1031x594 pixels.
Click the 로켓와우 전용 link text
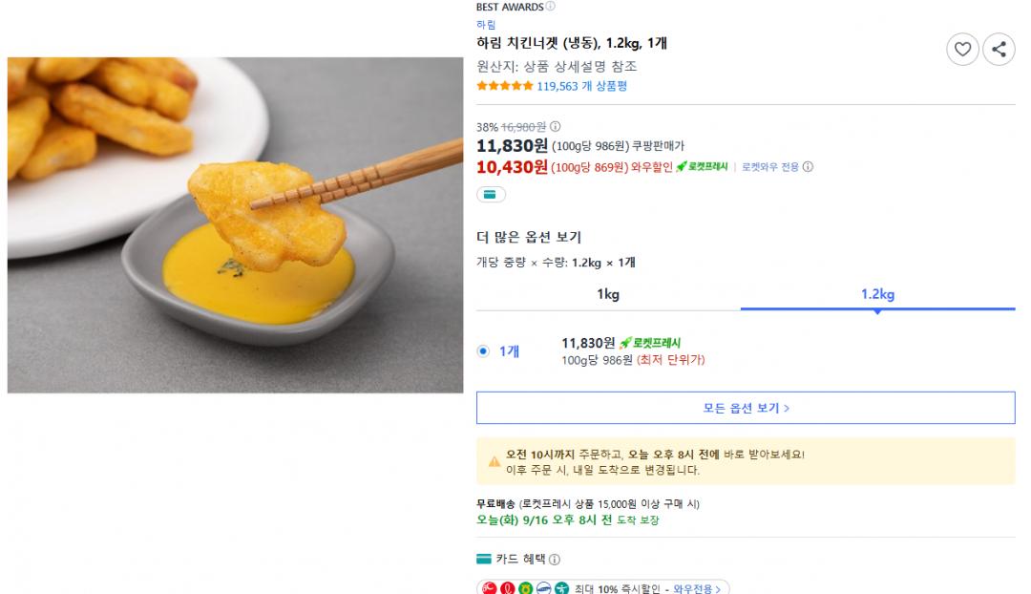point(769,167)
